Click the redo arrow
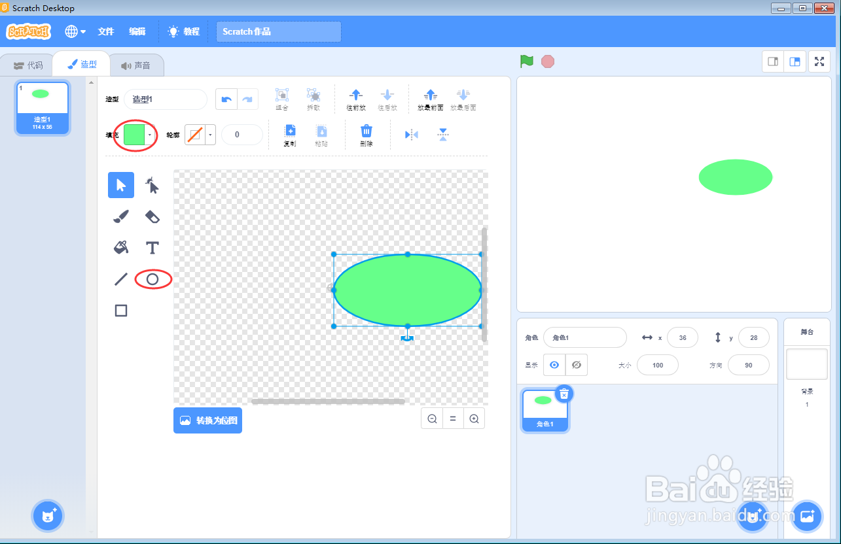The width and height of the screenshot is (841, 544). pos(247,99)
